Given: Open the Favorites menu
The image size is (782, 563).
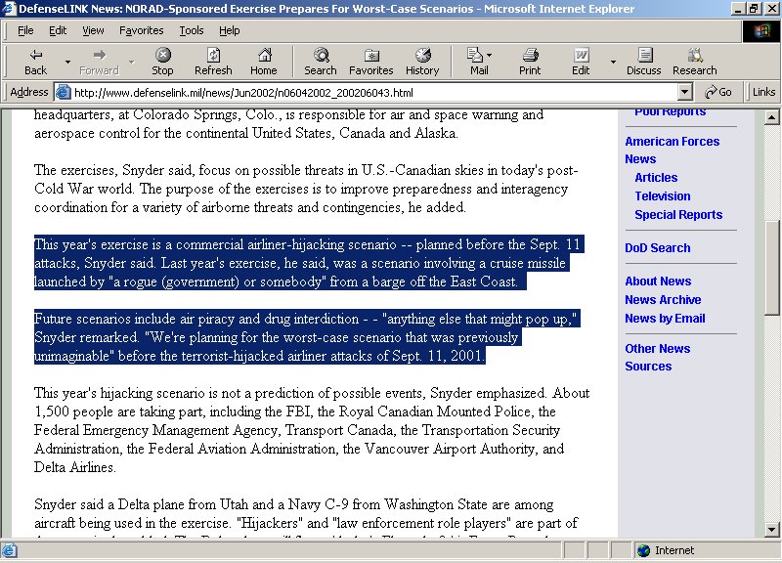Looking at the screenshot, I should [141, 31].
